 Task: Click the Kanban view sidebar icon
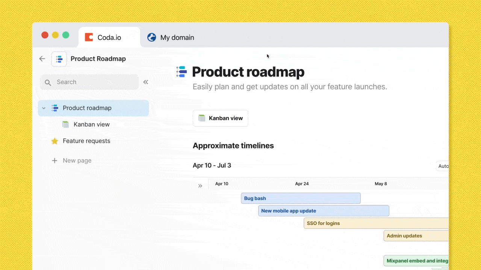click(66, 124)
